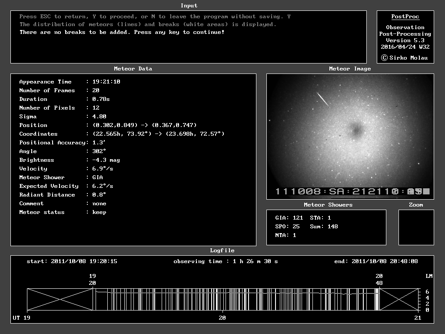Select the SPO: 25 shower count
This screenshot has width=445, height=334.
(287, 227)
